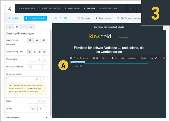Set Ausrichtung Baustein to centered
The width and height of the screenshot is (170, 122).
coord(37,40)
